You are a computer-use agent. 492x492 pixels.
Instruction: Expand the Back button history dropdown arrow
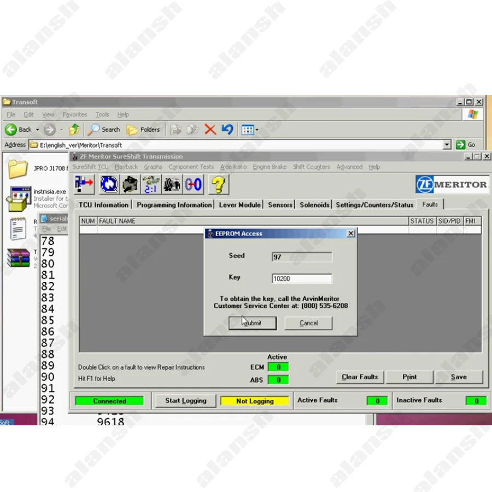click(37, 130)
